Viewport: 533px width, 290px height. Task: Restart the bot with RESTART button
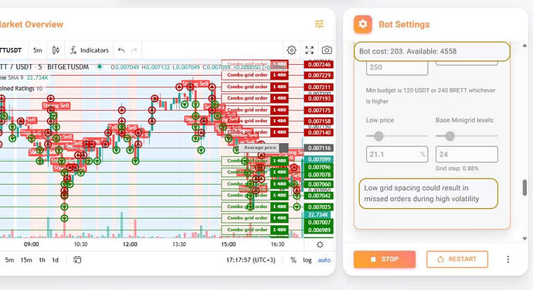[457, 259]
